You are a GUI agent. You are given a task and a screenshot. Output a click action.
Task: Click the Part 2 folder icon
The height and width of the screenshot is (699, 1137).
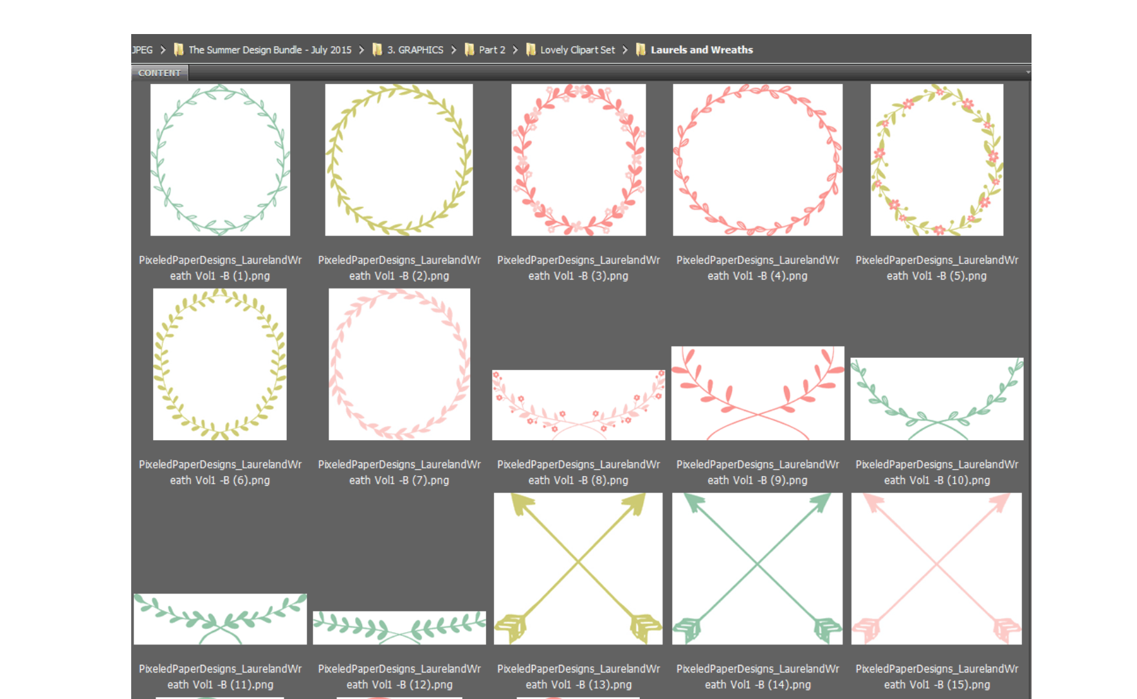coord(469,49)
